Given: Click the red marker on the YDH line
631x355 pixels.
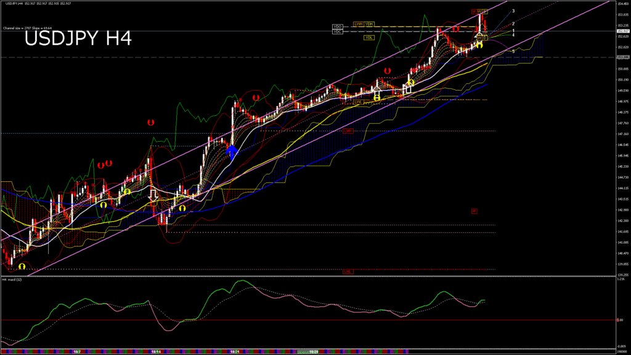Looking at the screenshot, I should point(455,29).
